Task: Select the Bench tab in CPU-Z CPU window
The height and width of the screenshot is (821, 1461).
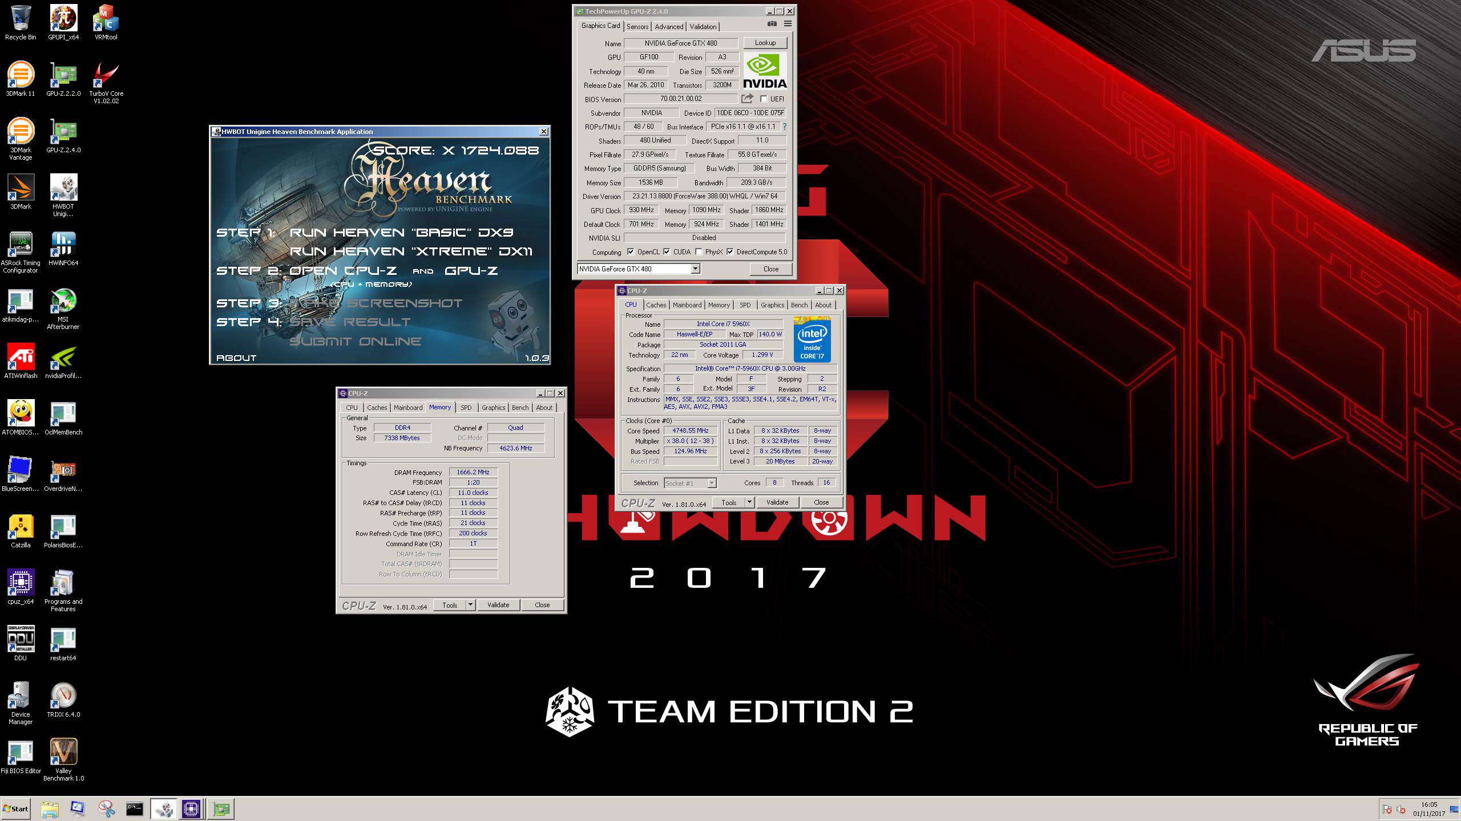Action: click(799, 305)
